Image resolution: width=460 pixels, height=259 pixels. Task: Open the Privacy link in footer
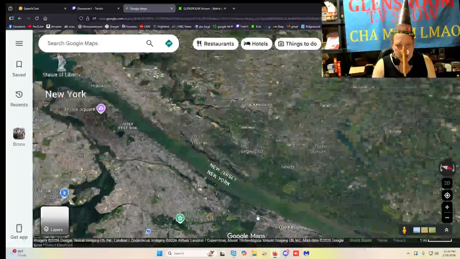click(399, 240)
